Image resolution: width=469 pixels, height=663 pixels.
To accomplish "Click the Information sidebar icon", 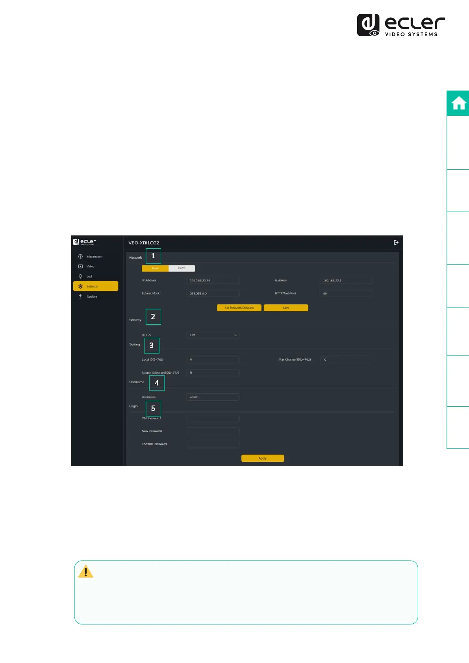I will coord(80,257).
